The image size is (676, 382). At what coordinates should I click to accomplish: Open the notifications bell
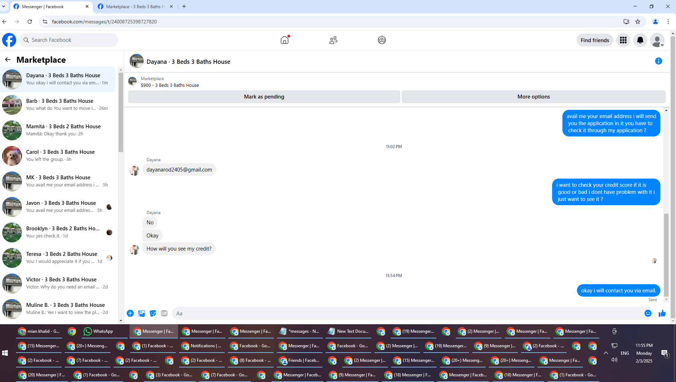(x=640, y=40)
